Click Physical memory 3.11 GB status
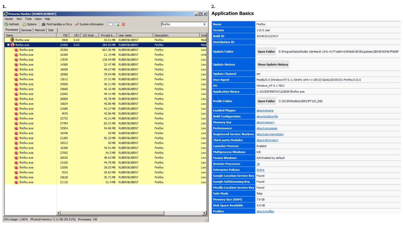Screen dimensions: 403x225 (53, 219)
